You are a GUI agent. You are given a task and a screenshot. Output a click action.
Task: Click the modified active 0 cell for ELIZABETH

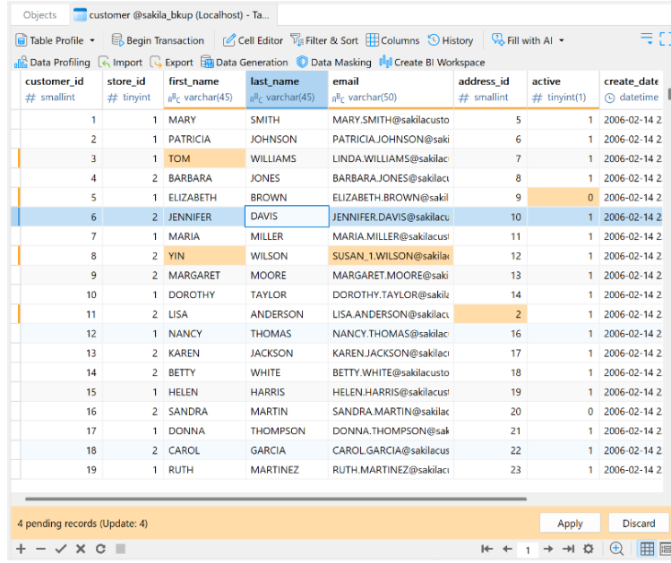[x=563, y=198]
